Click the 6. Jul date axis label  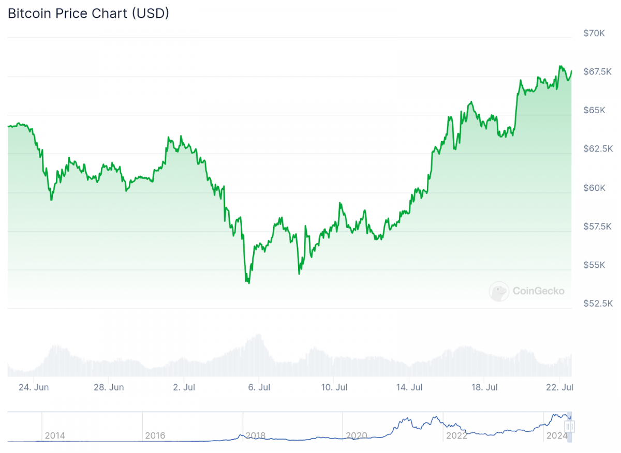tap(259, 387)
